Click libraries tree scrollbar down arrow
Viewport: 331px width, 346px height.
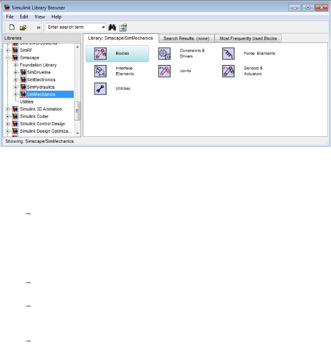pos(77,133)
